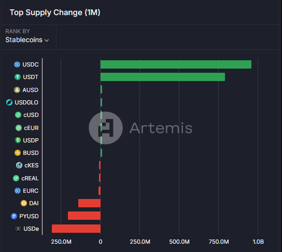Image resolution: width=282 pixels, height=252 pixels.
Task: Click the AUSD coin icon
Action: (x=17, y=90)
